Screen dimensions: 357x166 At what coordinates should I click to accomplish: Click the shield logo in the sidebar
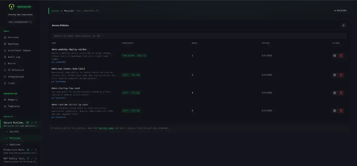pos(11,6)
